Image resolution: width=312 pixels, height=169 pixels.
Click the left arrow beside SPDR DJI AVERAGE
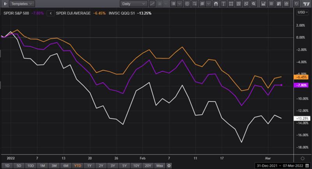[x=50, y=13]
